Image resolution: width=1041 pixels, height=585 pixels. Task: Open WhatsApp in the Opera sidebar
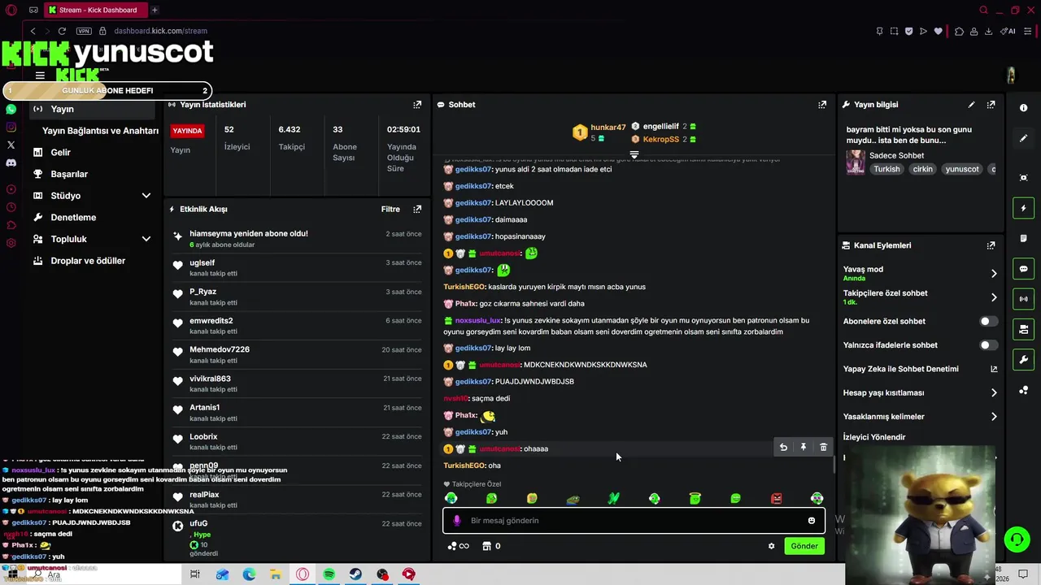11,109
